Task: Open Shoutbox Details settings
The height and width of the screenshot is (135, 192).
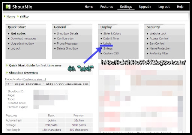Action: [67, 33]
